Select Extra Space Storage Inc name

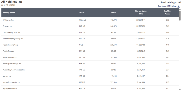(12, 64)
